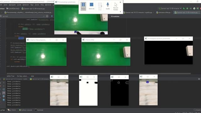Open Run panel settings gear
201x113 pixels.
(x=199, y=79)
